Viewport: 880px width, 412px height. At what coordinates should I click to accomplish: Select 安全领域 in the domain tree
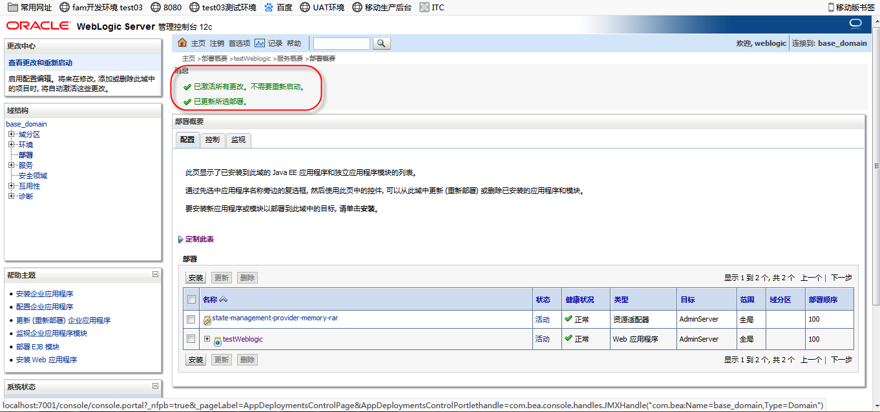pyautogui.click(x=33, y=176)
